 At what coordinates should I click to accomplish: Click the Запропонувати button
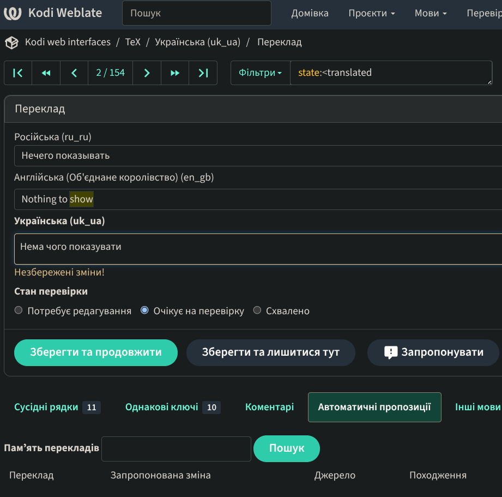pos(433,352)
